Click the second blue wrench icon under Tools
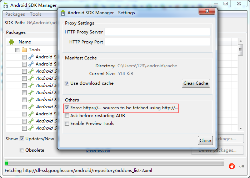250x178 pixels. point(31,64)
